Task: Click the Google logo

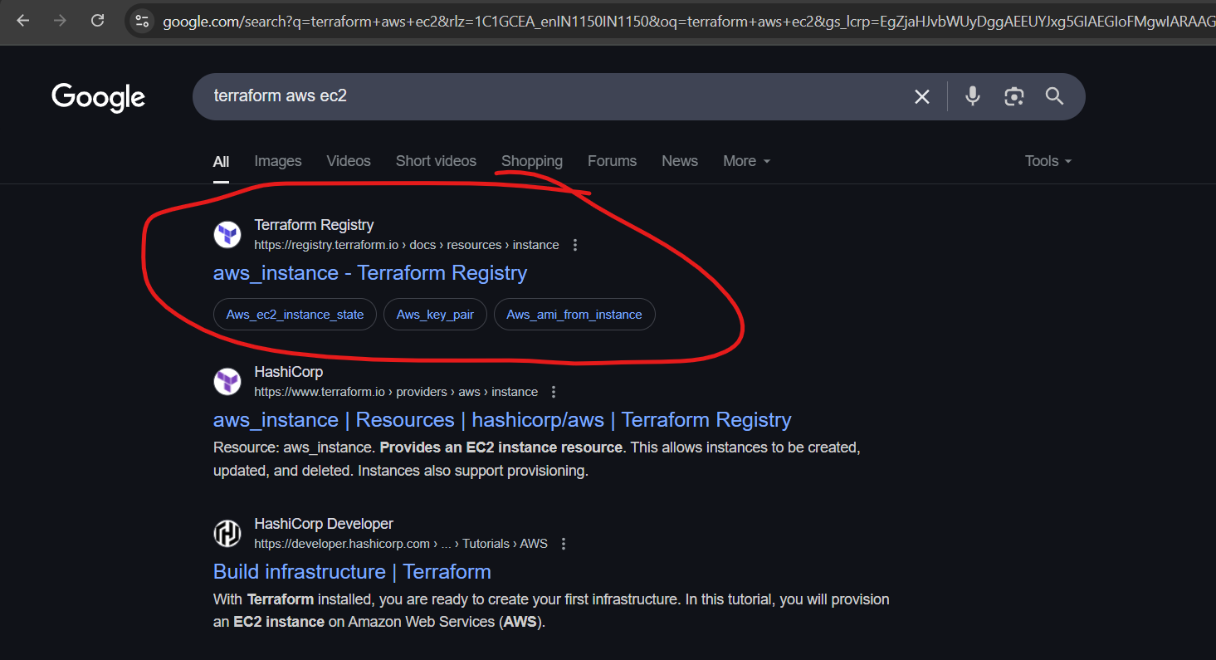Action: (x=98, y=97)
